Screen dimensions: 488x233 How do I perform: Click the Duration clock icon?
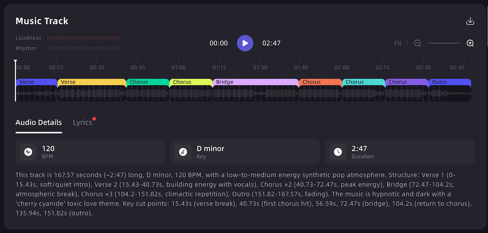338,152
